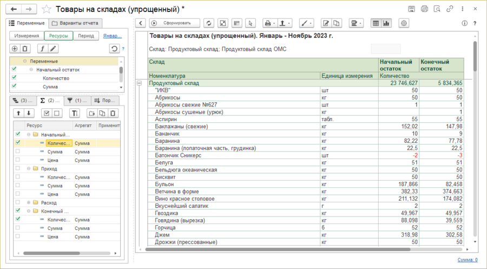Screen dimensions: 487x269
Task: Open the three-dot more actions menu
Action: coord(463,9)
